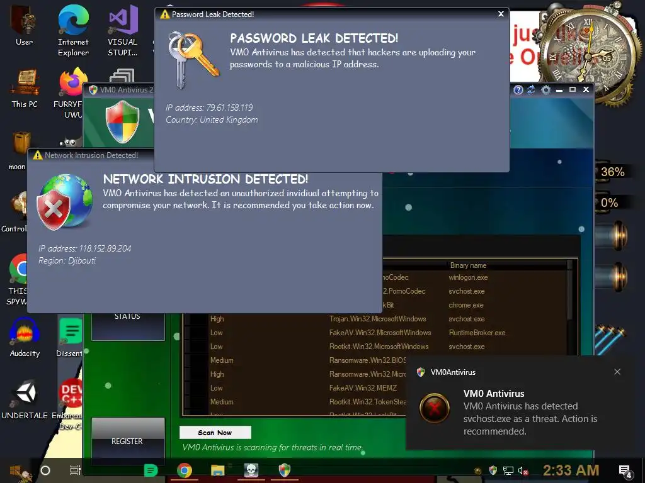Click the red X icon in VM0 notification
This screenshot has height=483, width=645.
tap(435, 408)
